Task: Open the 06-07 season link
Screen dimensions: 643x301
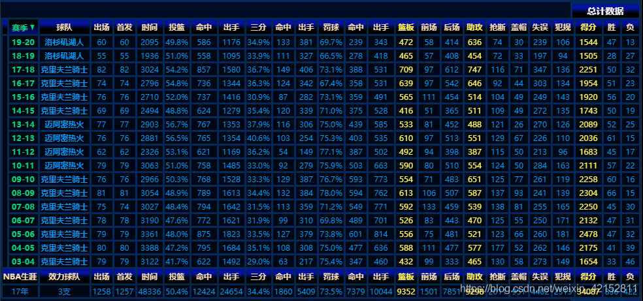Action: (x=24, y=221)
